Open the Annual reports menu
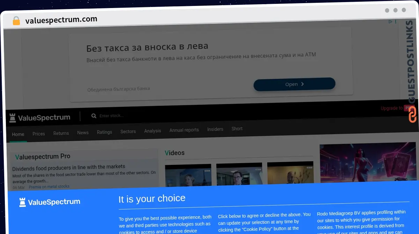Image resolution: width=419 pixels, height=234 pixels. click(x=184, y=130)
